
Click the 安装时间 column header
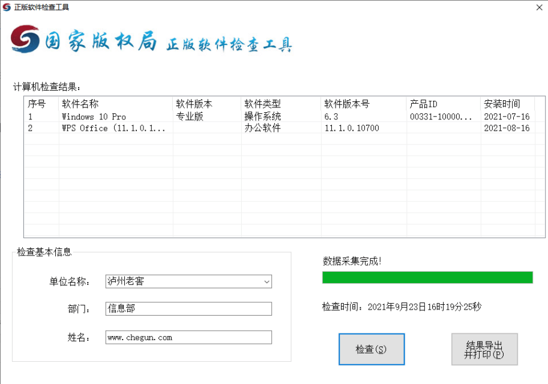508,104
